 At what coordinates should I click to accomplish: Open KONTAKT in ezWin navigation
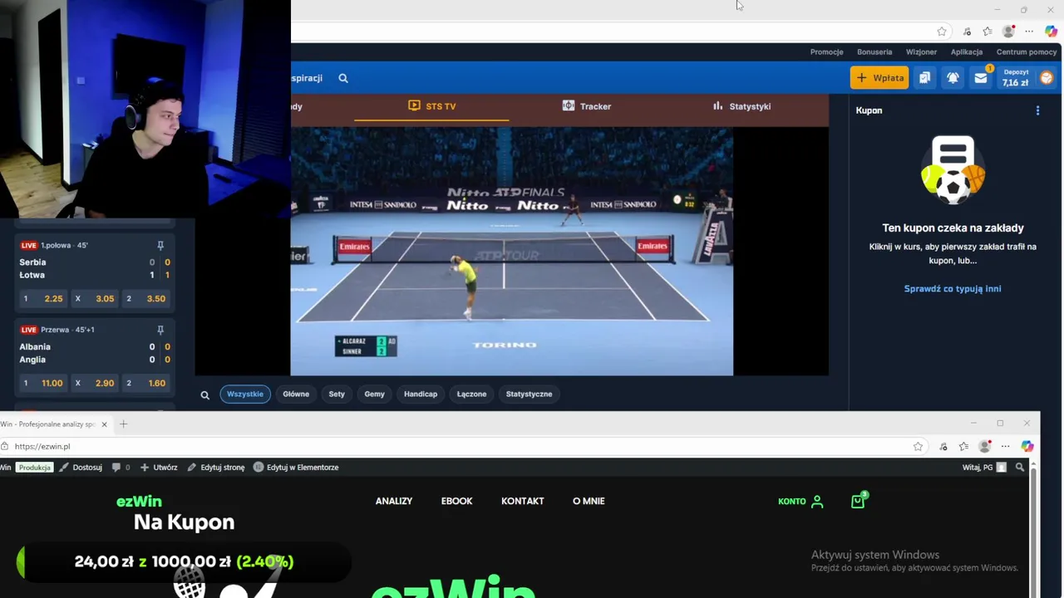tap(523, 501)
